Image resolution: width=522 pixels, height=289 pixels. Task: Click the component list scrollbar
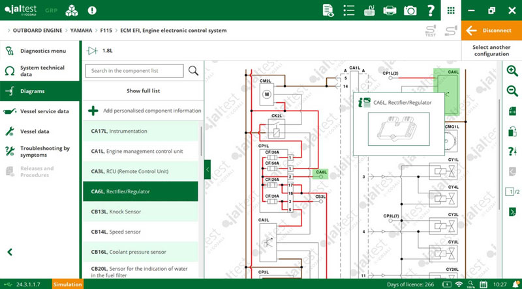pyautogui.click(x=201, y=141)
